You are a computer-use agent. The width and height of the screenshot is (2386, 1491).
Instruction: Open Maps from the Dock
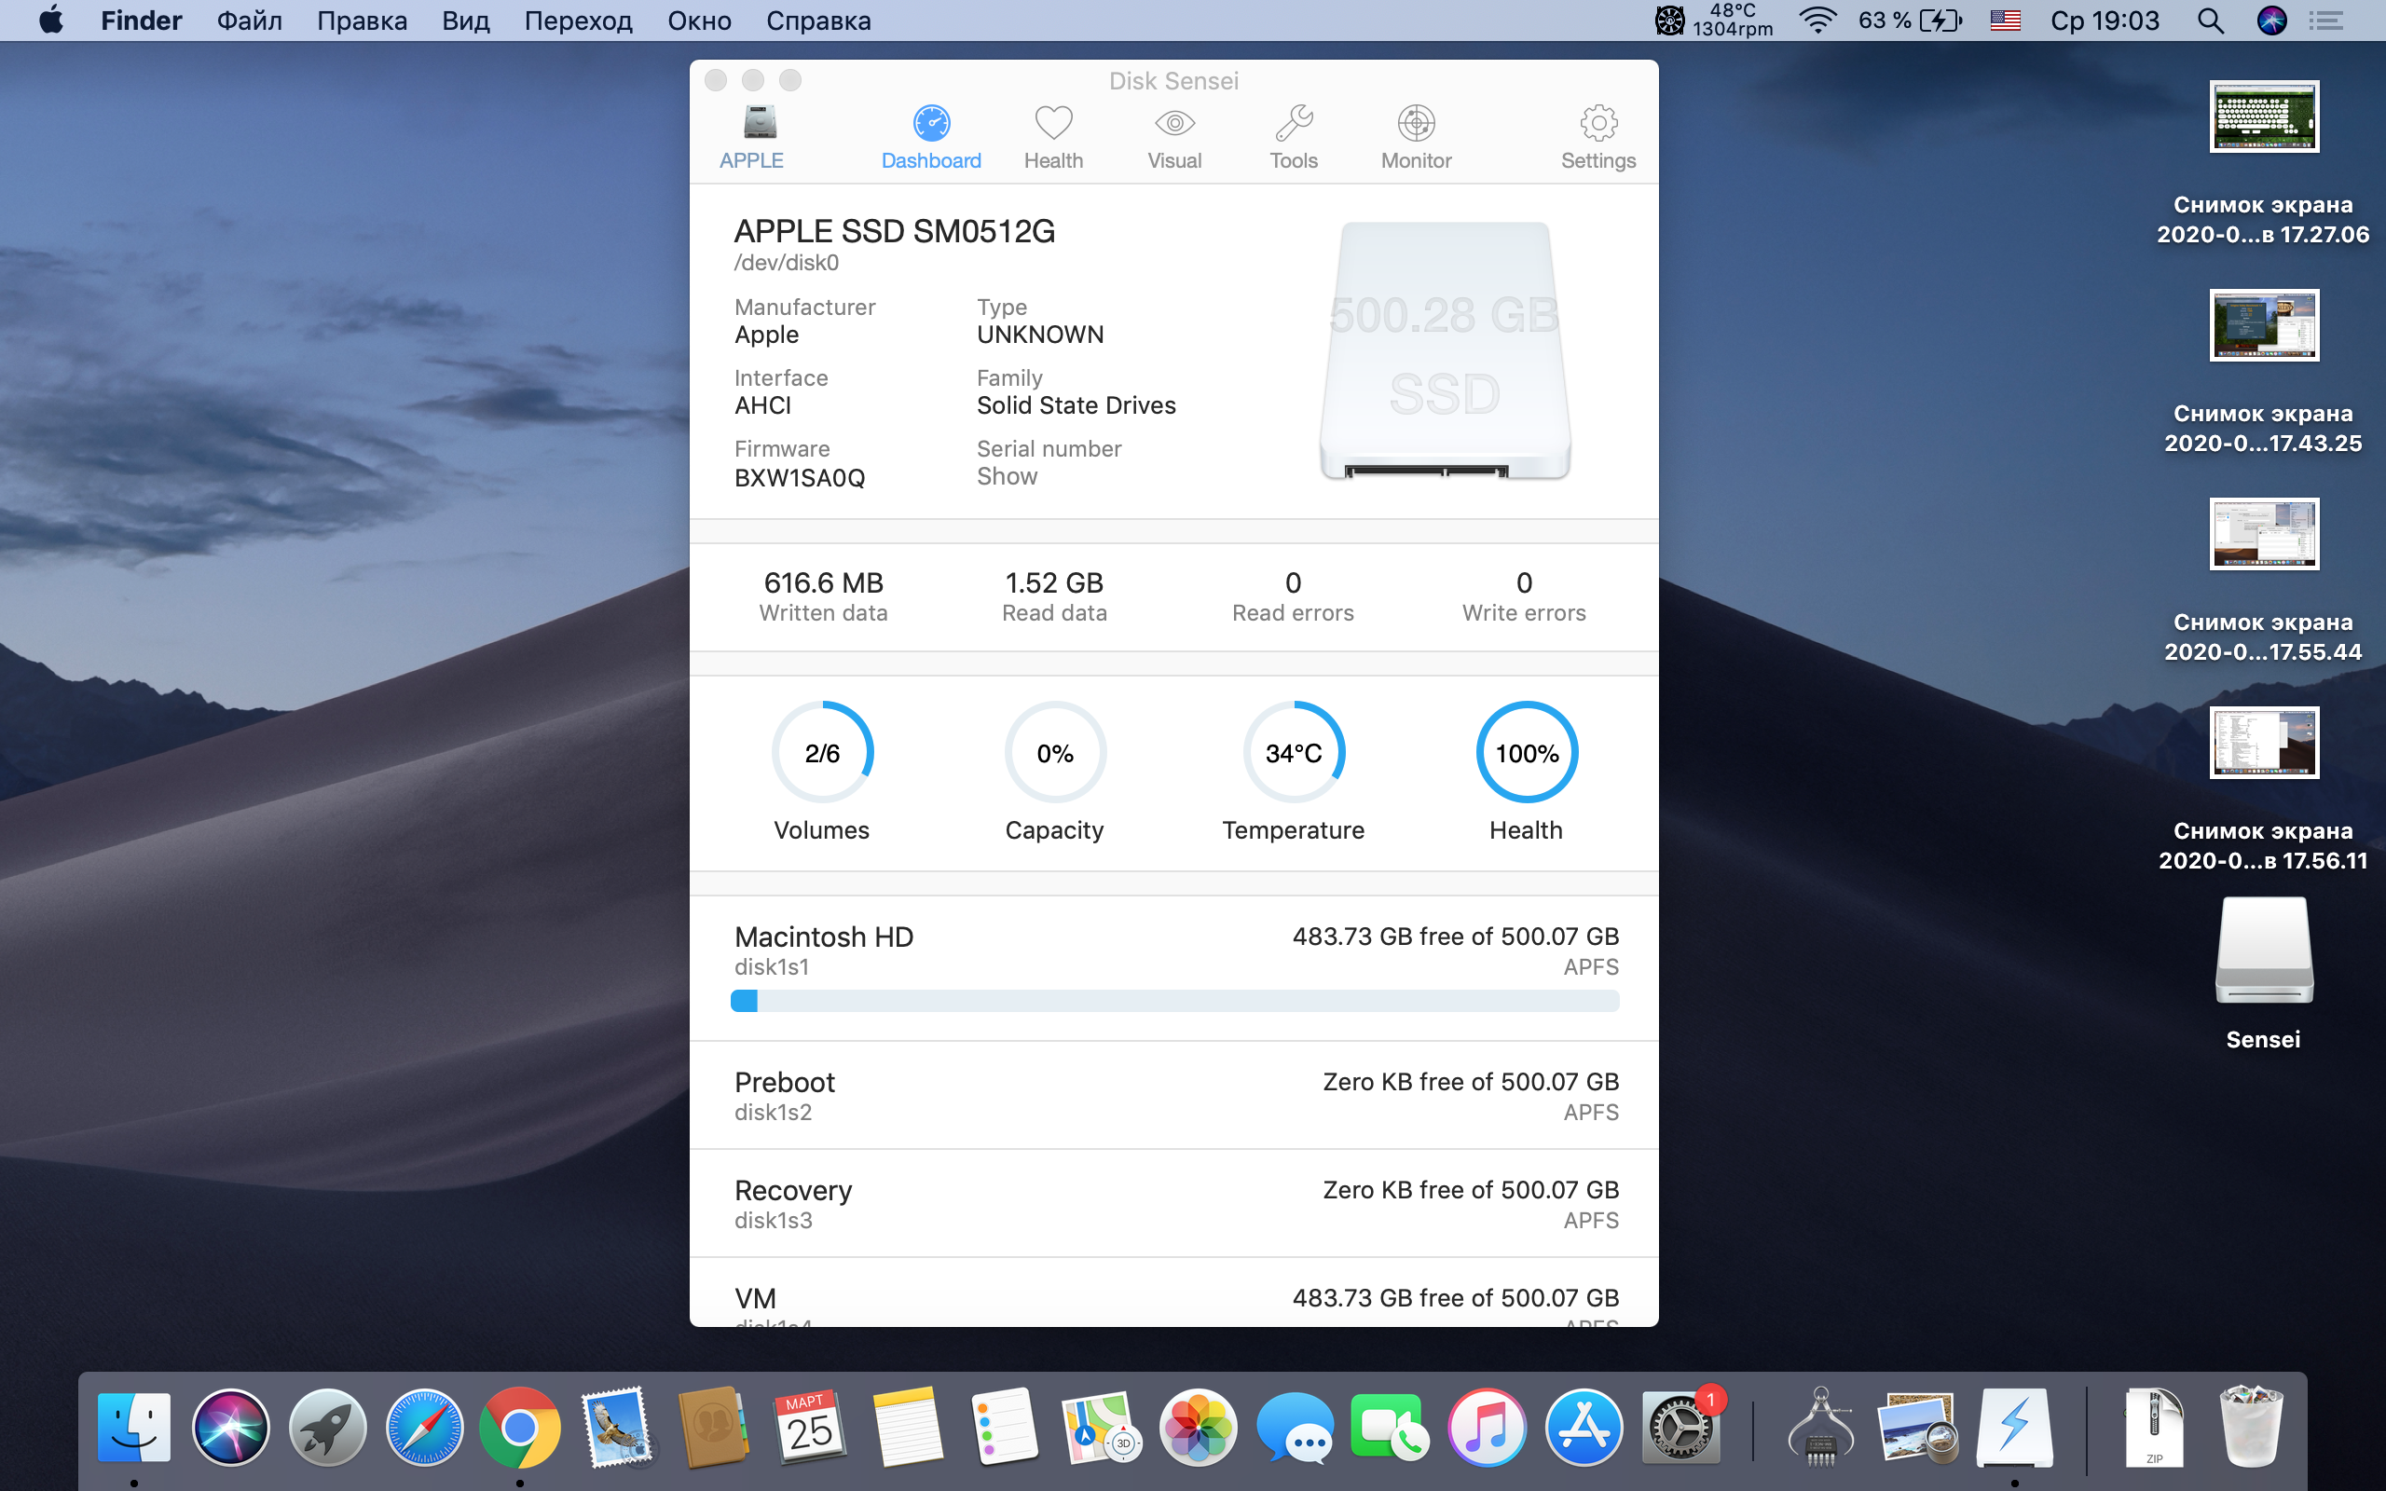(1101, 1427)
